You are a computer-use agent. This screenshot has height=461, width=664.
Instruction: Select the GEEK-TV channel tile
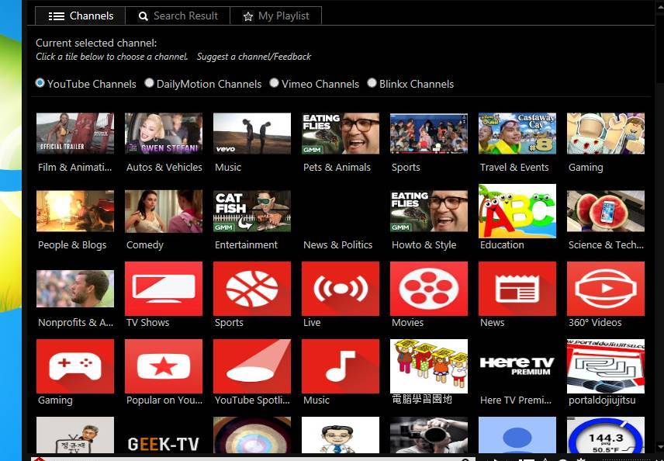[x=164, y=435]
